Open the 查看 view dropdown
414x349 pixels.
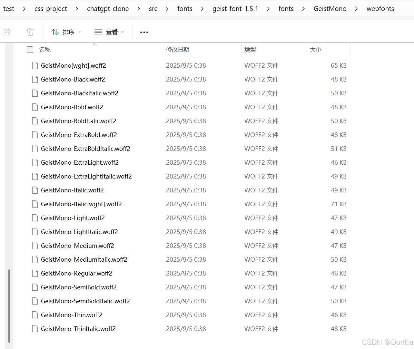pyautogui.click(x=109, y=32)
